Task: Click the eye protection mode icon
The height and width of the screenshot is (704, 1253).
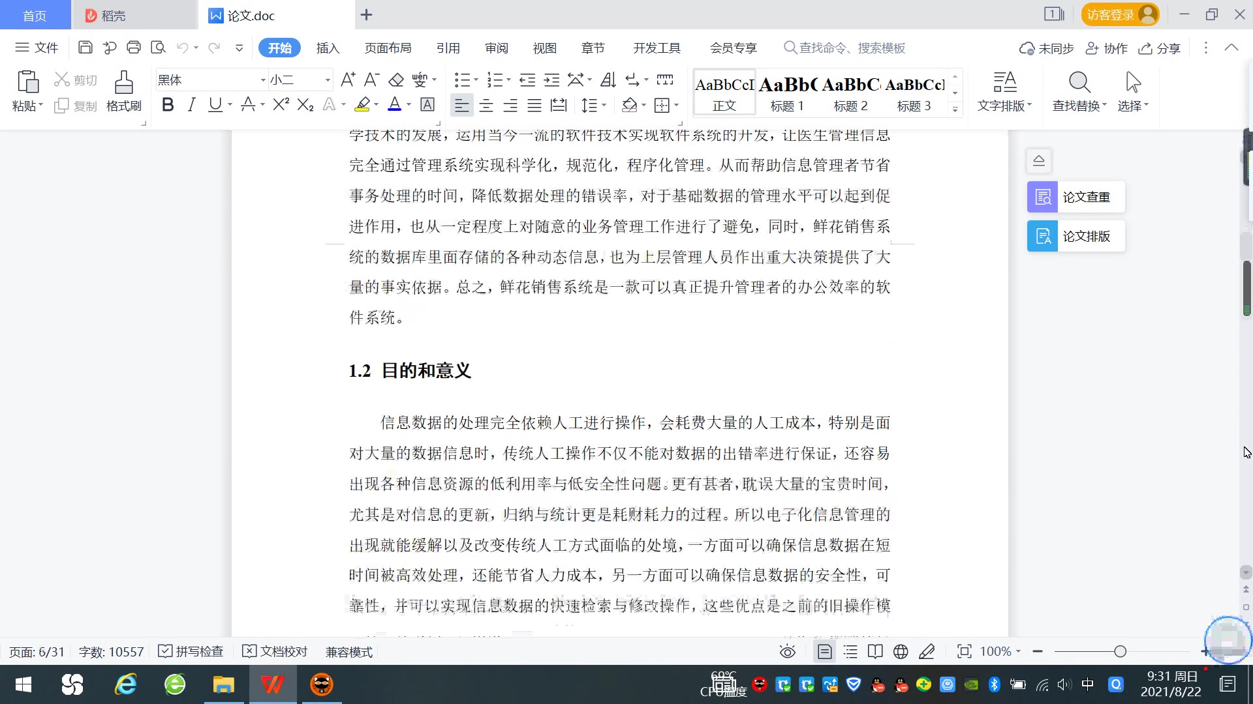Action: click(x=788, y=652)
